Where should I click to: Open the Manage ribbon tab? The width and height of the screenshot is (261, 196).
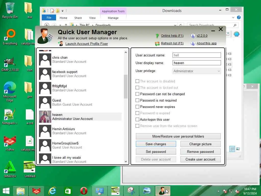point(113,18)
